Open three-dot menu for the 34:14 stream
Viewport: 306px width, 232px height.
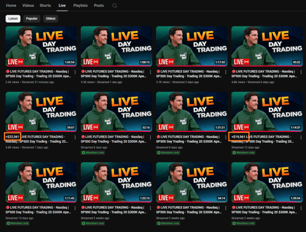tap(226, 208)
